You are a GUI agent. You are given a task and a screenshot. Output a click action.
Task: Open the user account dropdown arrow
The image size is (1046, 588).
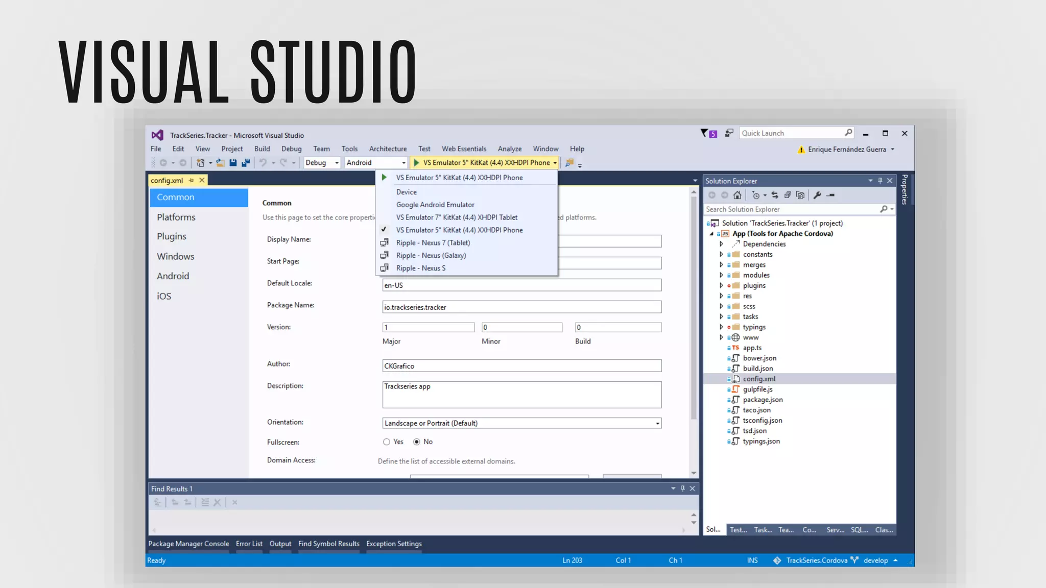(892, 150)
